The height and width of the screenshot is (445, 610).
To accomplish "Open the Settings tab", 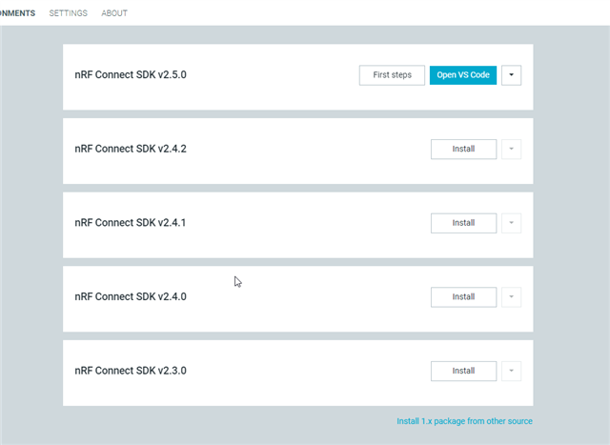I will [x=68, y=13].
